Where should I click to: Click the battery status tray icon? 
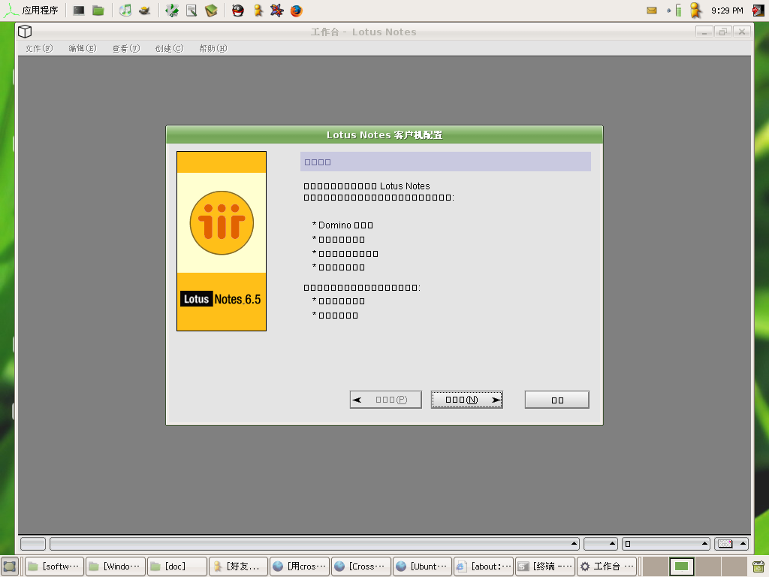click(x=678, y=11)
